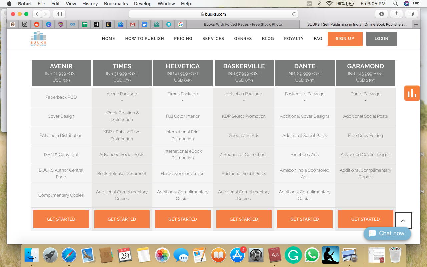The image size is (427, 267).
Task: Open the blue Google Docs favorite icon
Action: [x=145, y=24]
